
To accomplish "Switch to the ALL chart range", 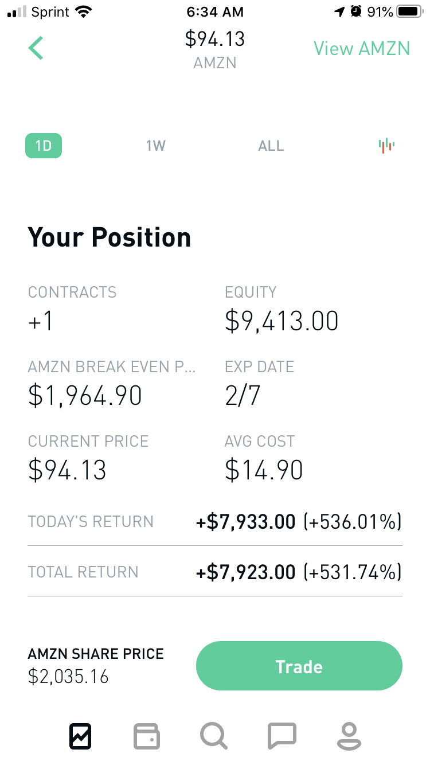I will (271, 146).
